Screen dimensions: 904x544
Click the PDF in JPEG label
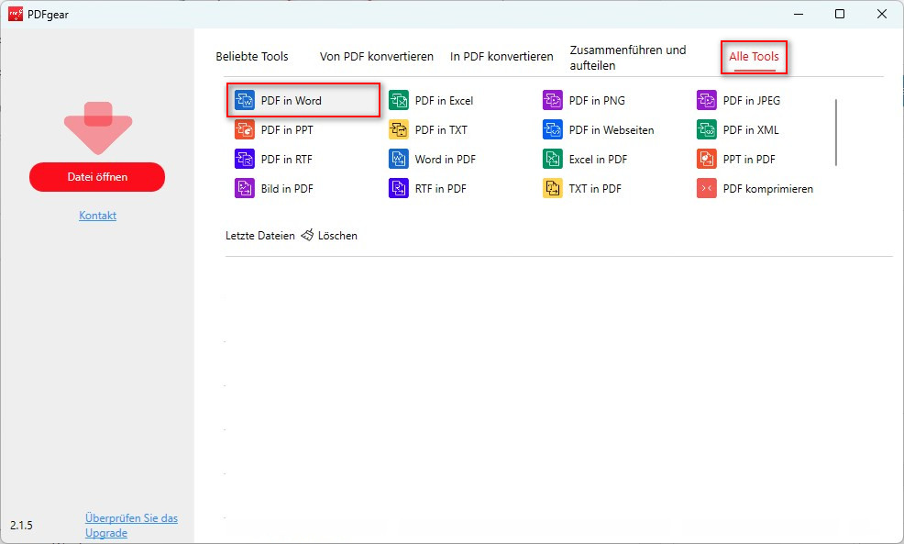tap(752, 100)
